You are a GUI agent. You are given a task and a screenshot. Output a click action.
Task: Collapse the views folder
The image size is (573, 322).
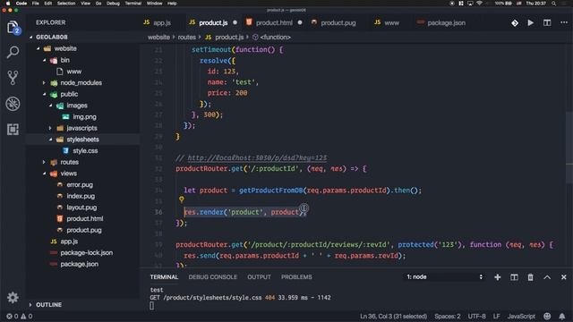(45, 174)
